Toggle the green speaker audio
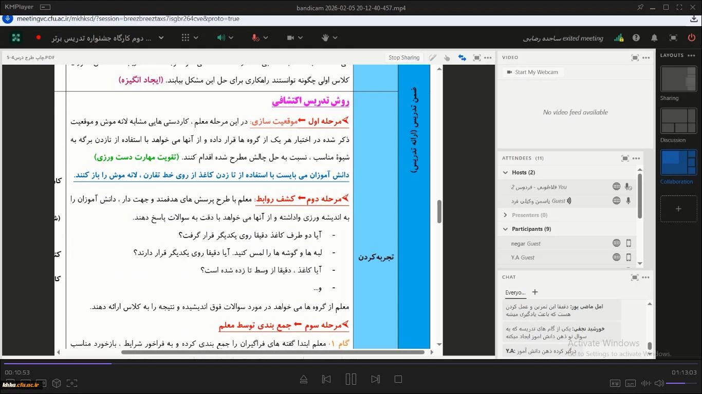The width and height of the screenshot is (702, 394). (221, 38)
